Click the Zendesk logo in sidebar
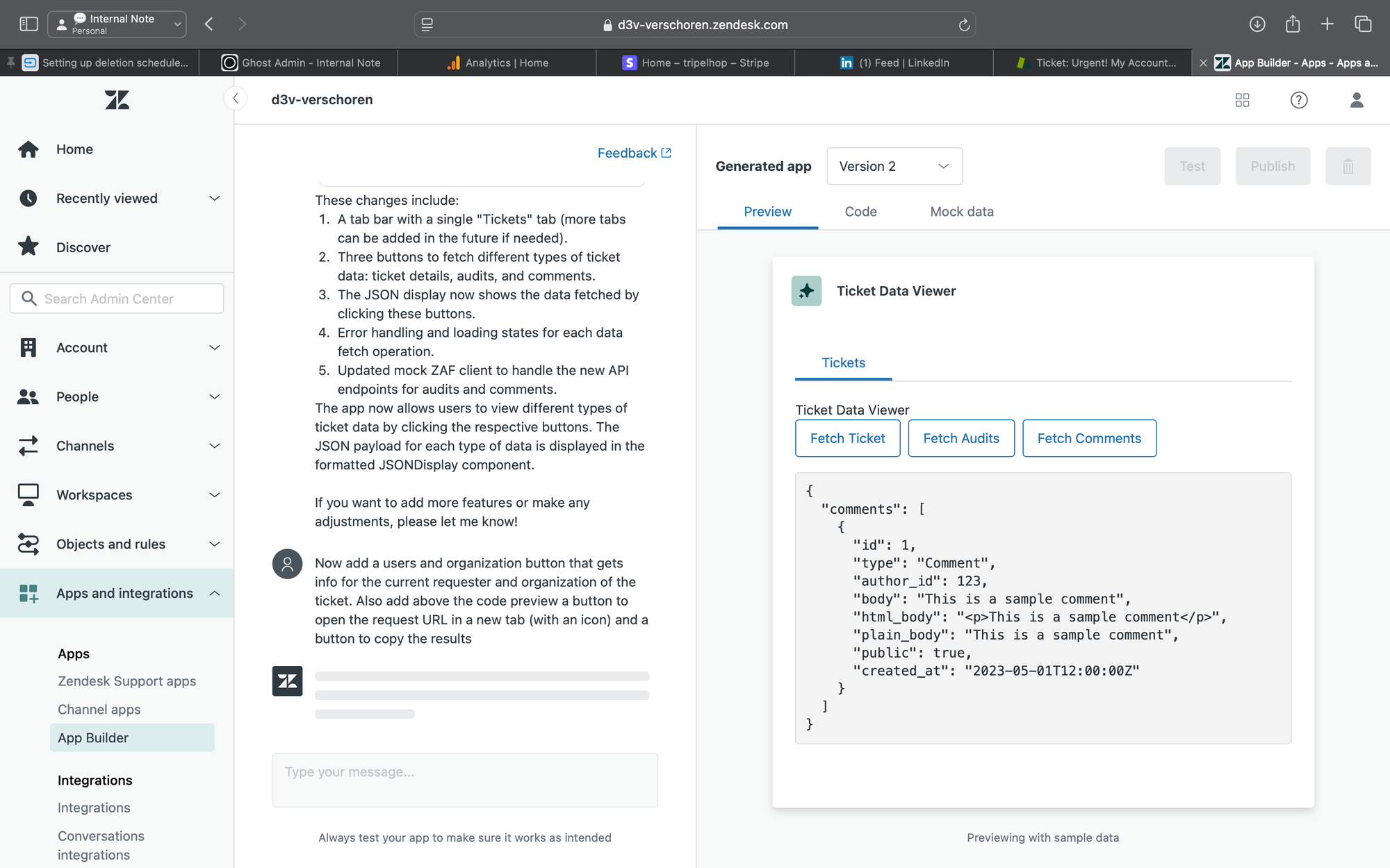Screen dimensions: 1390x868 pos(117,100)
